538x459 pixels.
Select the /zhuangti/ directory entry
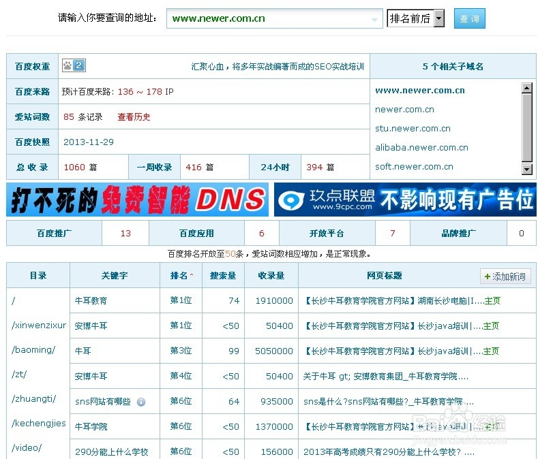pos(33,398)
